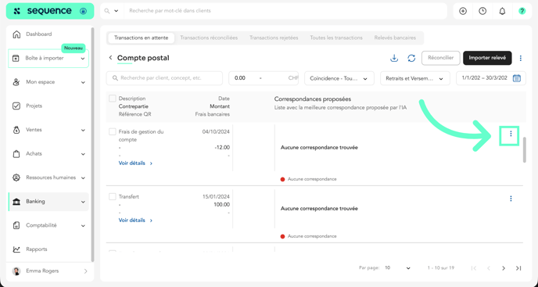Expand Ressources humaines submenu chevron
538x287 pixels.
tap(83, 178)
